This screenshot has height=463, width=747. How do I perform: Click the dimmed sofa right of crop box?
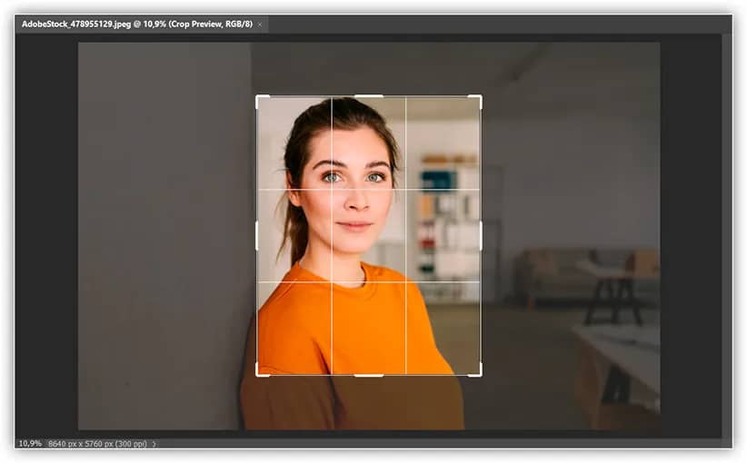pos(545,272)
